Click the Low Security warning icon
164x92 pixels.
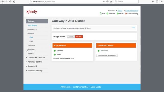(126, 14)
